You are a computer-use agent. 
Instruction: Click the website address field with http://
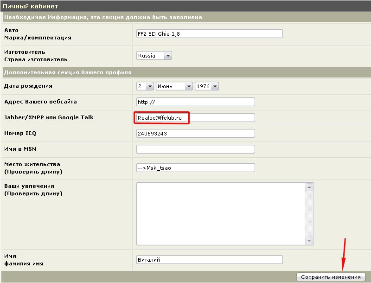click(x=195, y=102)
